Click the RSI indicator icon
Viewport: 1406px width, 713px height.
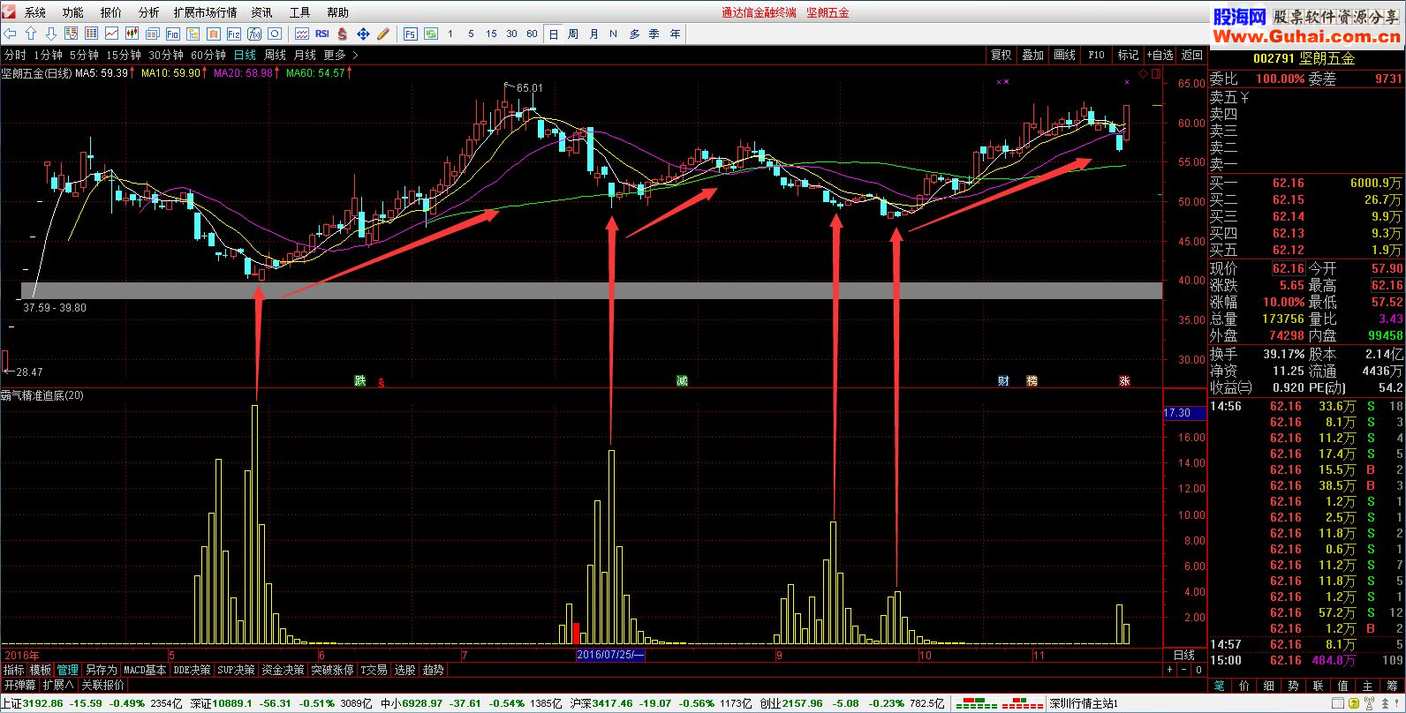(x=322, y=34)
